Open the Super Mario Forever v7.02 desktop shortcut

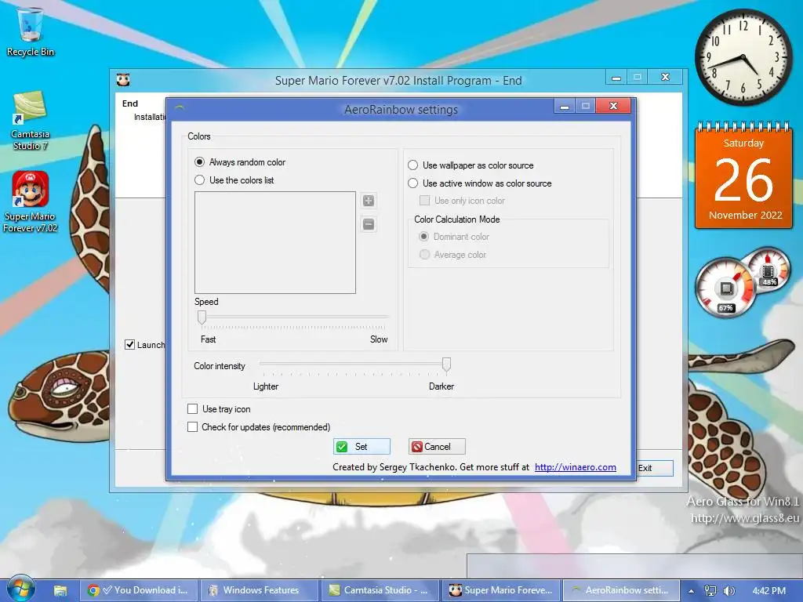click(x=30, y=202)
